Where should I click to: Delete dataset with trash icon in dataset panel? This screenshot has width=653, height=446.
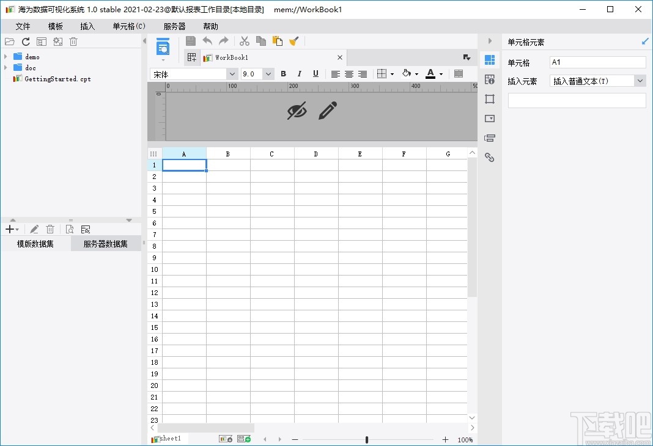coord(50,229)
